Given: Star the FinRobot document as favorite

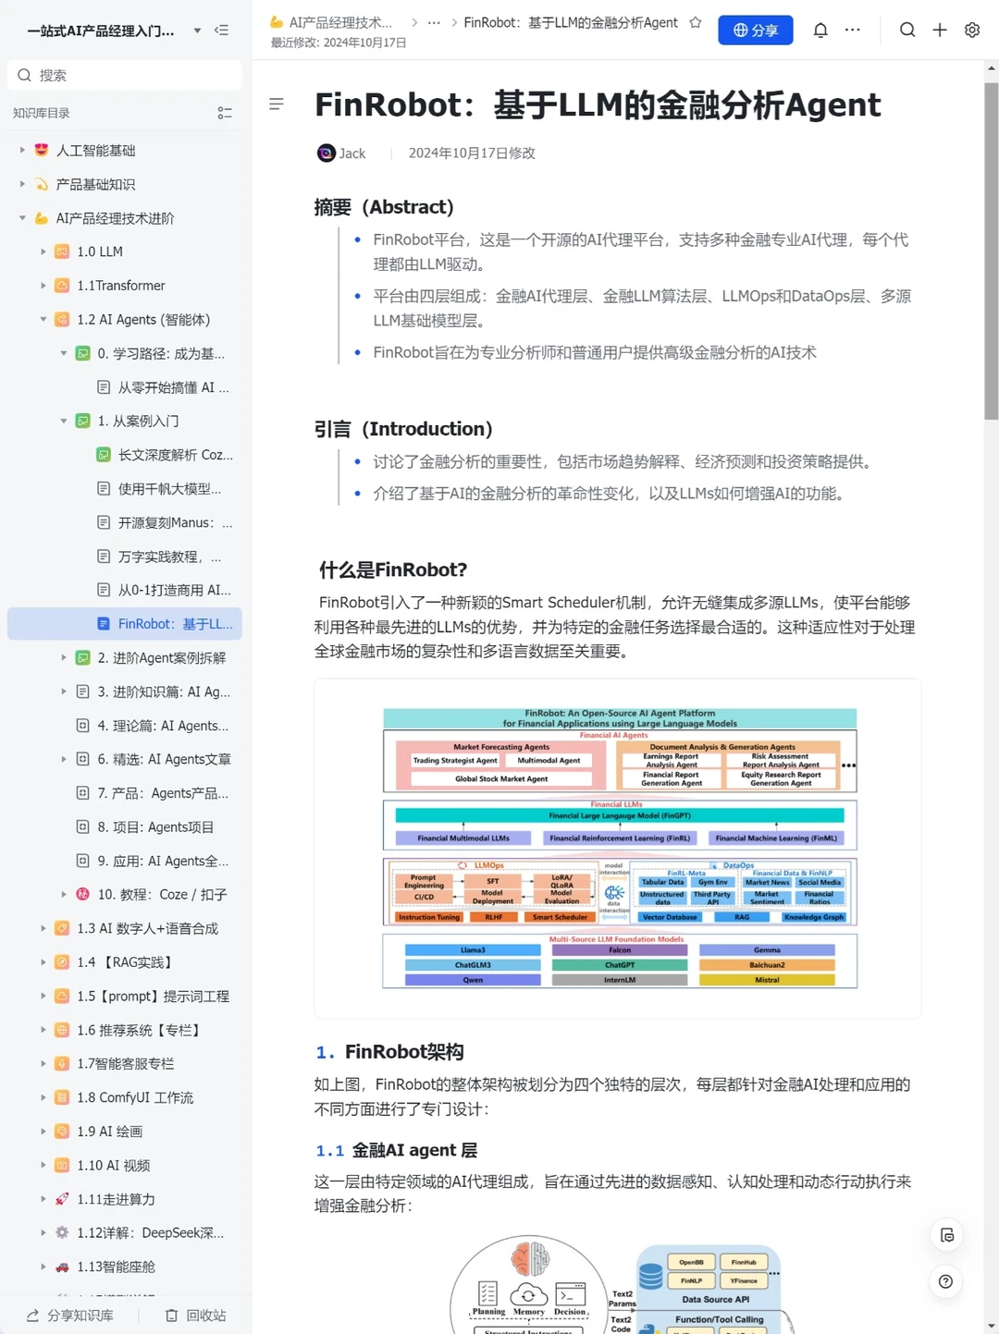Looking at the screenshot, I should click(695, 22).
